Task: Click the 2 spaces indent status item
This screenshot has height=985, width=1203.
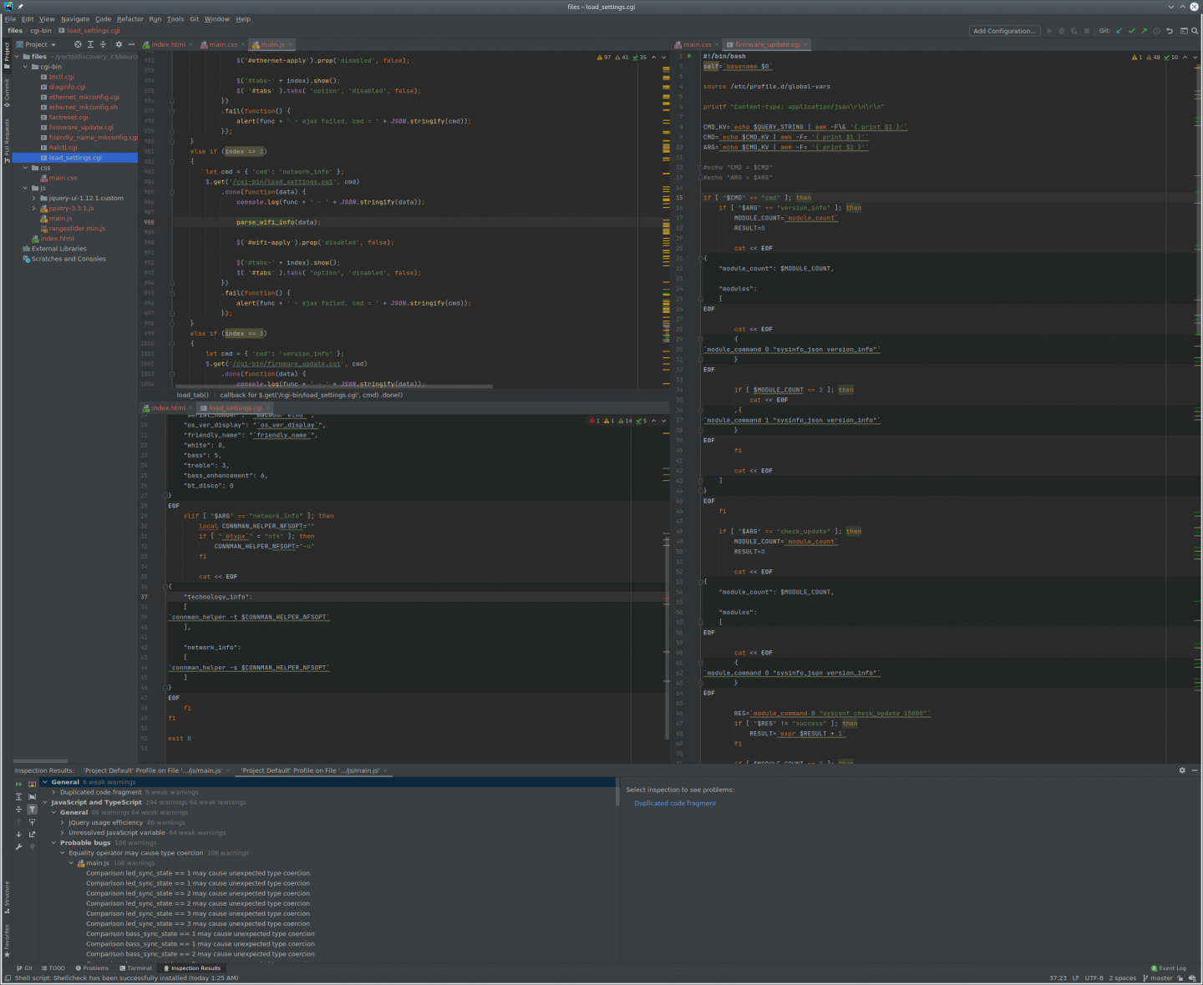Action: click(1123, 978)
